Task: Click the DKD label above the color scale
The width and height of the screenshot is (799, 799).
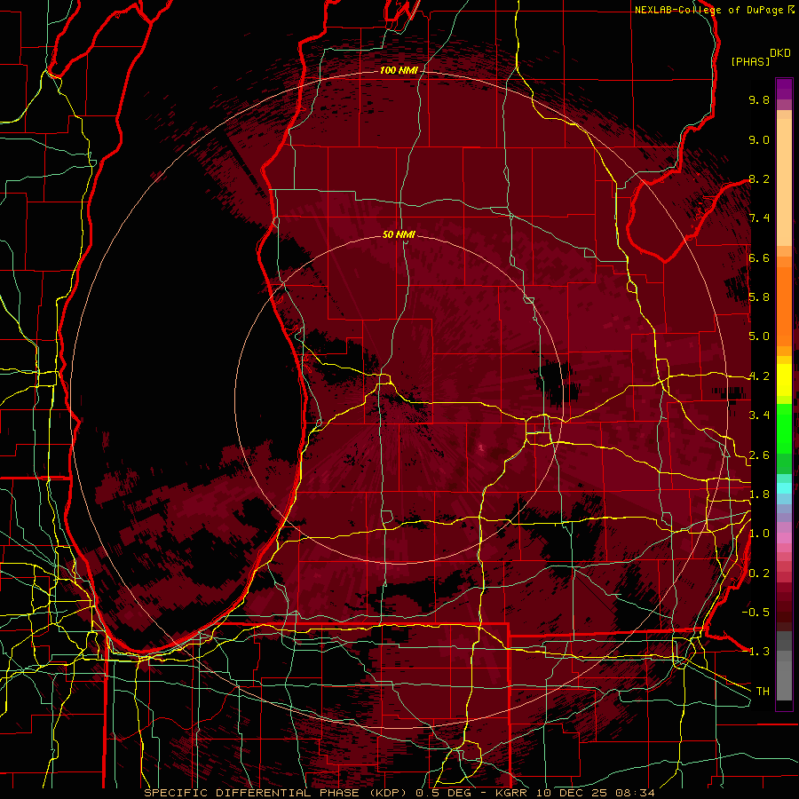Action: (x=780, y=53)
